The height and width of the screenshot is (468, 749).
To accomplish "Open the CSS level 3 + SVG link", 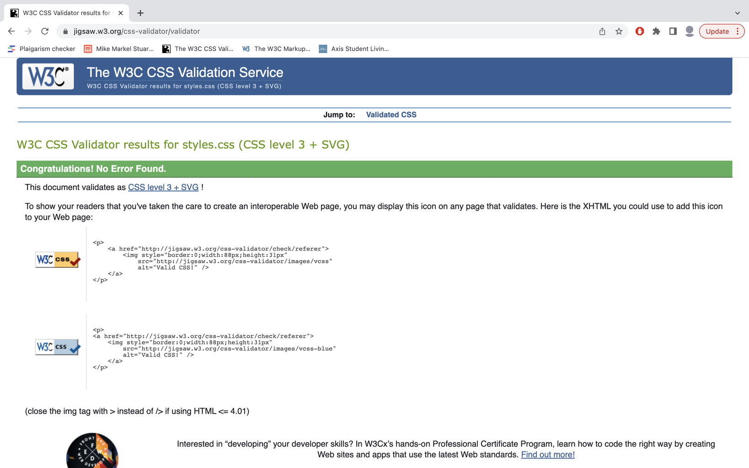I will tap(163, 187).
